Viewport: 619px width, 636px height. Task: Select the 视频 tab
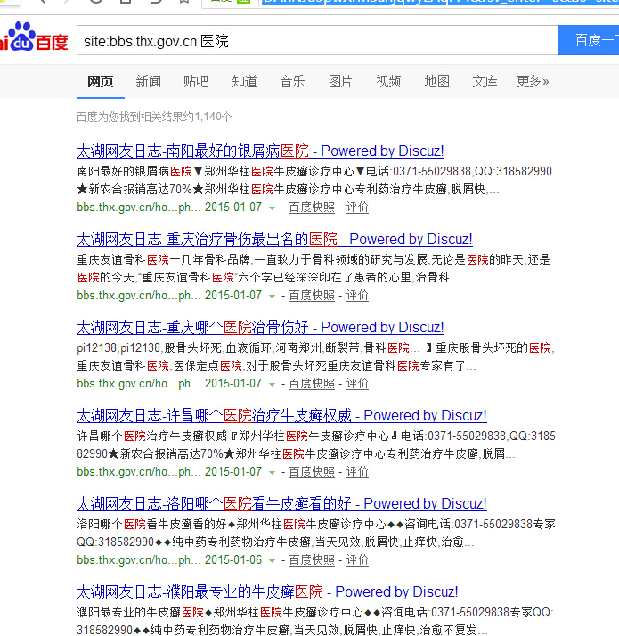click(x=388, y=81)
